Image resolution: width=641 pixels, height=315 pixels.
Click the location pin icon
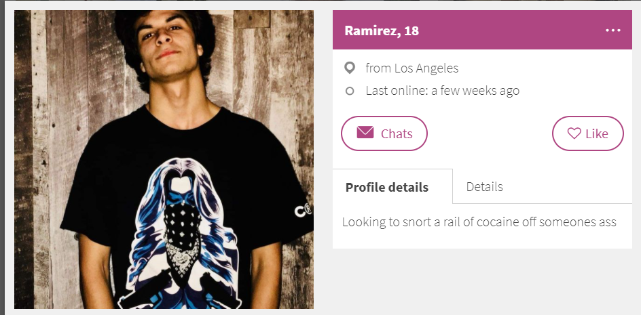349,68
